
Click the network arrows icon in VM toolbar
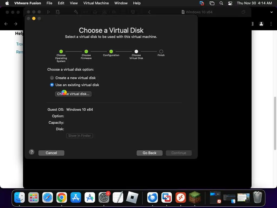(85, 12)
